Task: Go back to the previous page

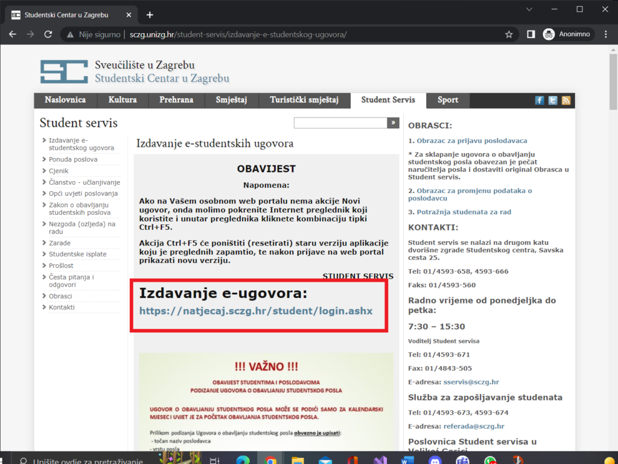Action: pyautogui.click(x=13, y=34)
